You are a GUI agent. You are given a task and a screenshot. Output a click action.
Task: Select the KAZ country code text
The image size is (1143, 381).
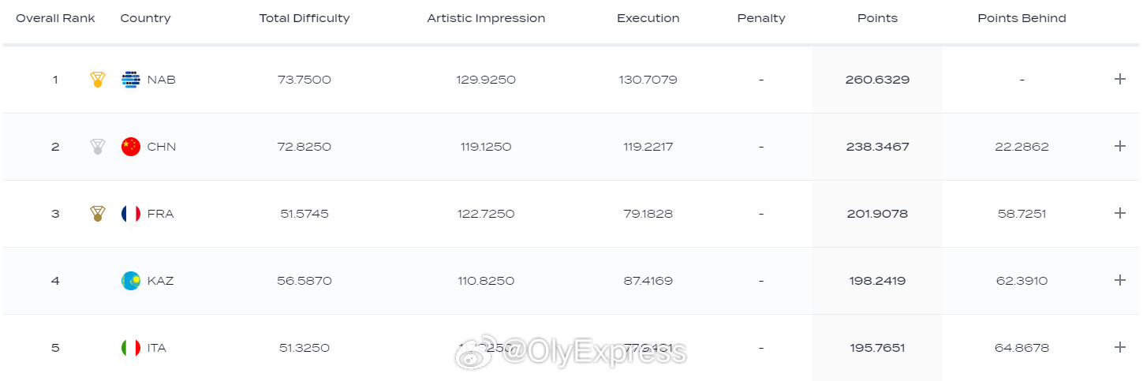[161, 281]
